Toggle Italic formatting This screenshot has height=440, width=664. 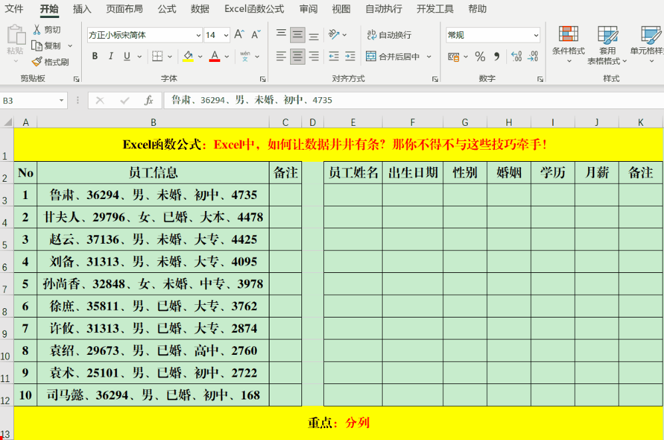click(111, 56)
